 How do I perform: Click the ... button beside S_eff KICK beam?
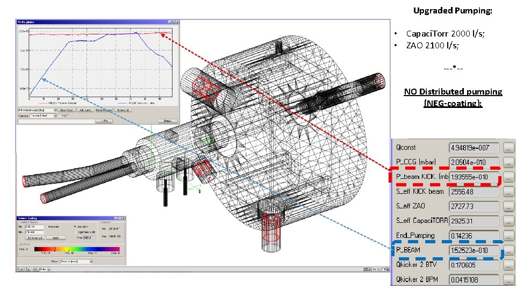tap(508, 192)
